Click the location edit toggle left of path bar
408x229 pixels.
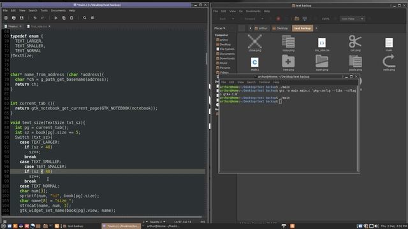pyautogui.click(x=242, y=28)
